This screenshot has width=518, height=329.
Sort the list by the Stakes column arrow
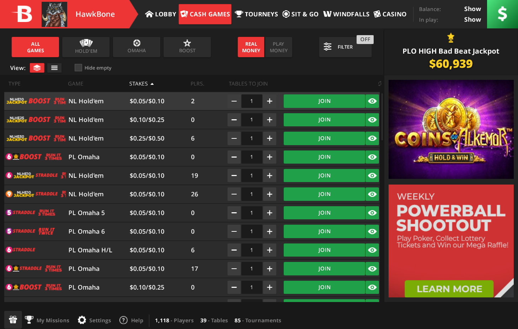(152, 84)
